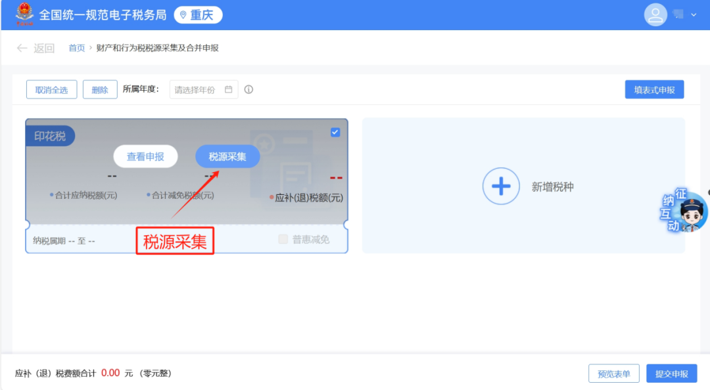This screenshot has width=710, height=390.
Task: Click the calendar icon in year picker
Action: point(229,89)
